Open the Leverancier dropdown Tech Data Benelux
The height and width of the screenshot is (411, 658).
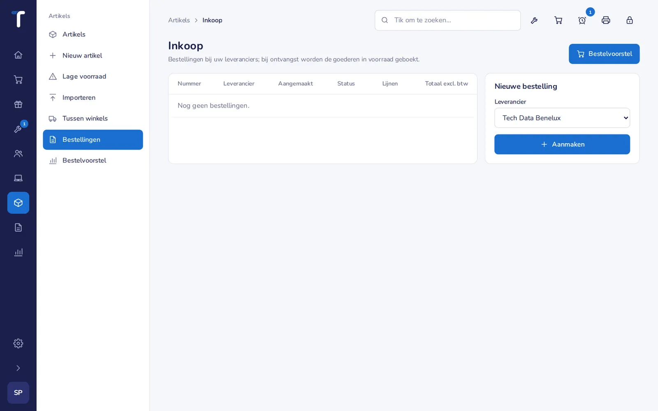562,118
